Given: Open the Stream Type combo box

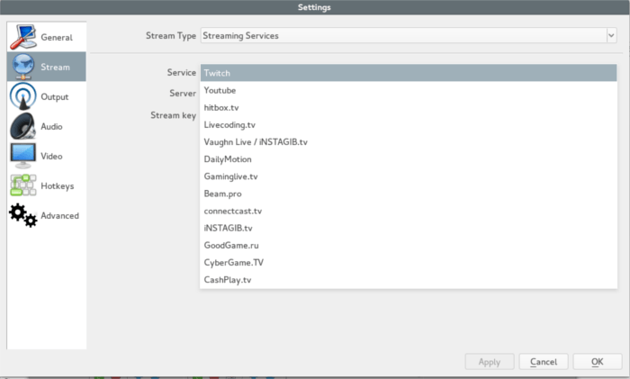Looking at the screenshot, I should [409, 35].
